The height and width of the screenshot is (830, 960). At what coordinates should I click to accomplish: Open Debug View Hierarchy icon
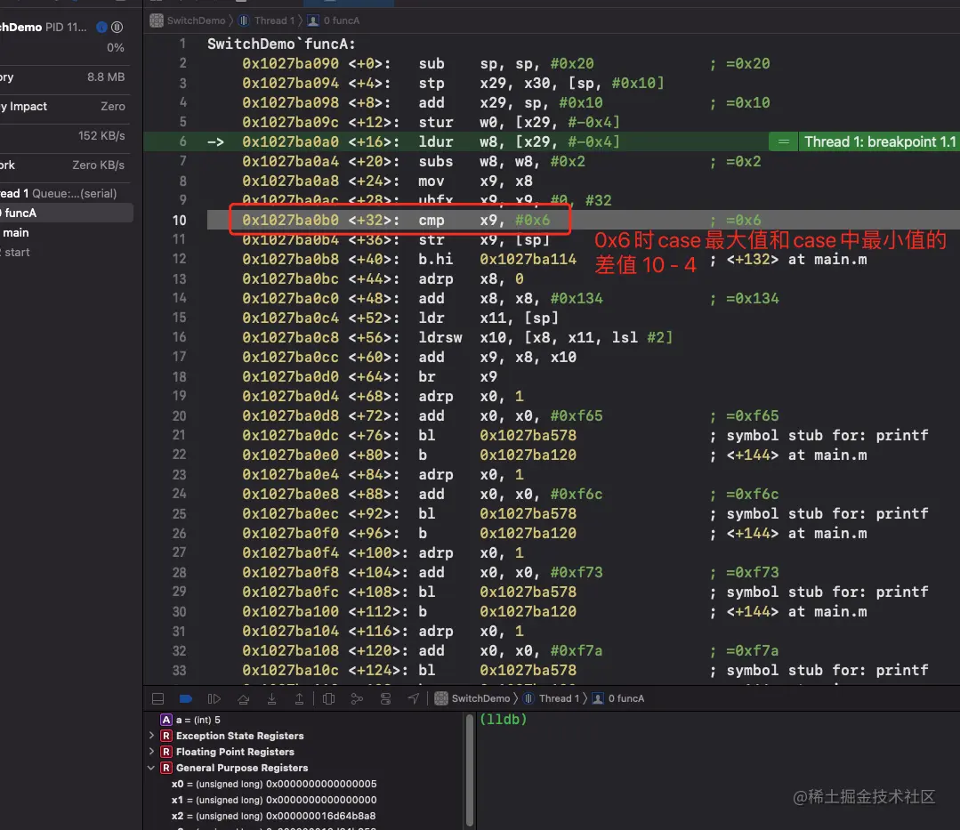click(x=328, y=699)
